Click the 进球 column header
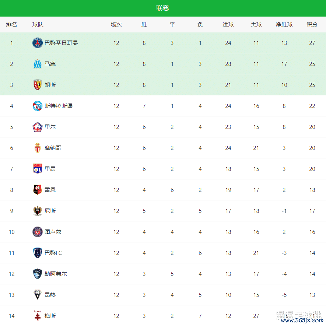 (x=228, y=25)
